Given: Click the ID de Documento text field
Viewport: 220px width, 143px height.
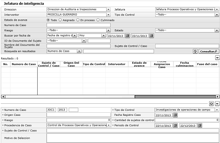Looking at the screenshot, I should coord(99,41).
